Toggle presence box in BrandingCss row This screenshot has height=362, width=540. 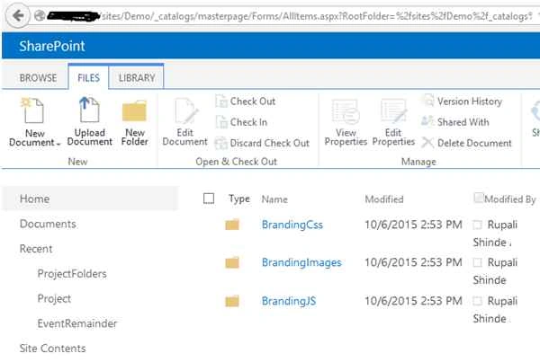point(477,225)
